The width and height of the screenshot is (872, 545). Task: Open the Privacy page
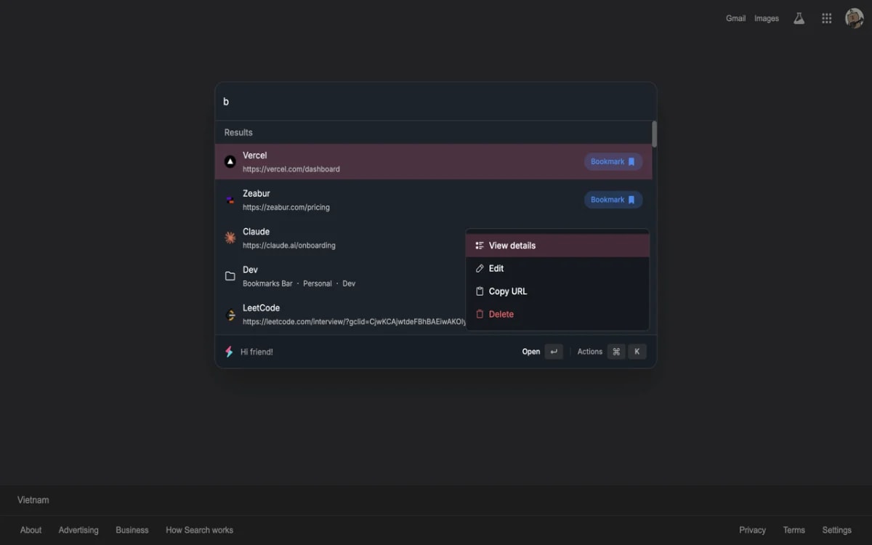pyautogui.click(x=752, y=530)
